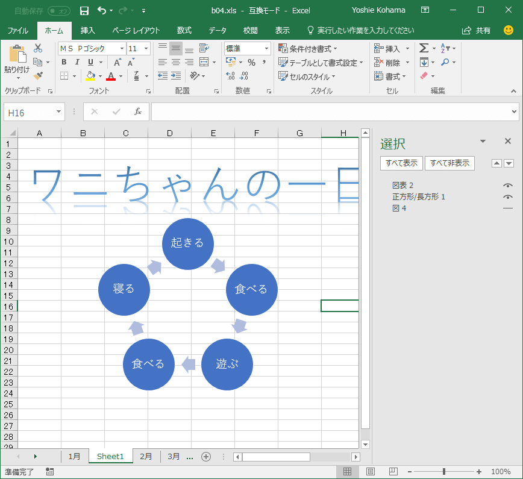523x479 pixels.
Task: Click the Decrease Font Size icon
Action: click(x=131, y=63)
